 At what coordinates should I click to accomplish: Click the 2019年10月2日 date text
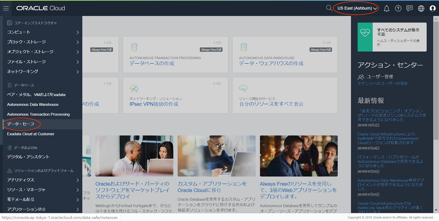[368, 125]
